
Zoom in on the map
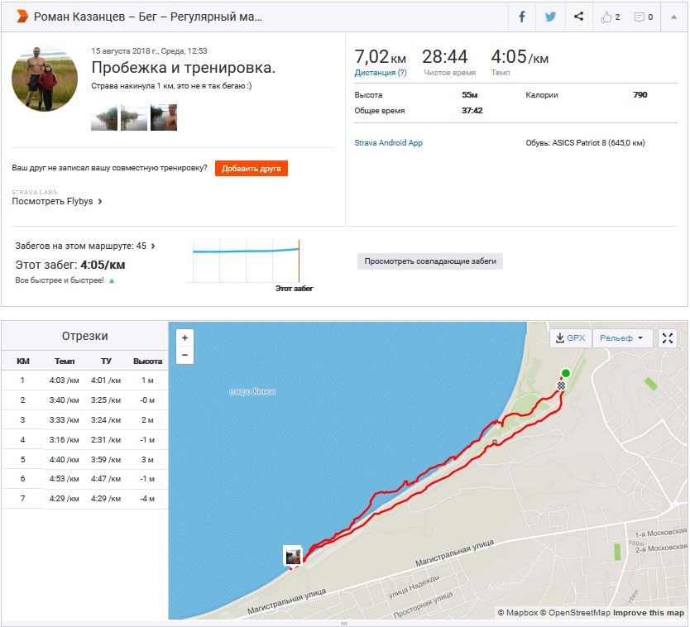click(185, 337)
